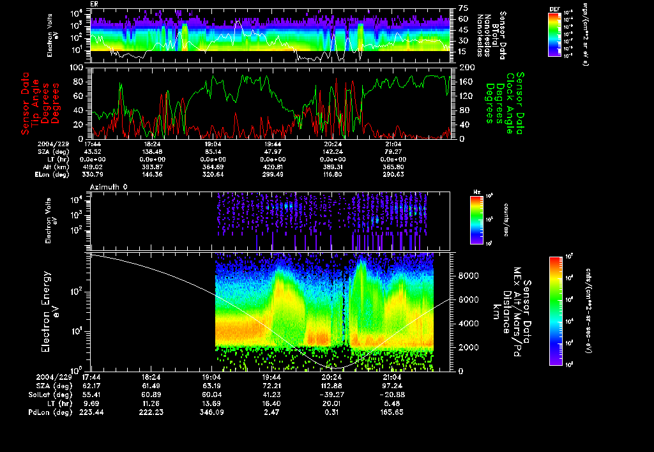This screenshot has width=654, height=452.
Task: Click the SolLat value 60.89
Action: tap(151, 395)
